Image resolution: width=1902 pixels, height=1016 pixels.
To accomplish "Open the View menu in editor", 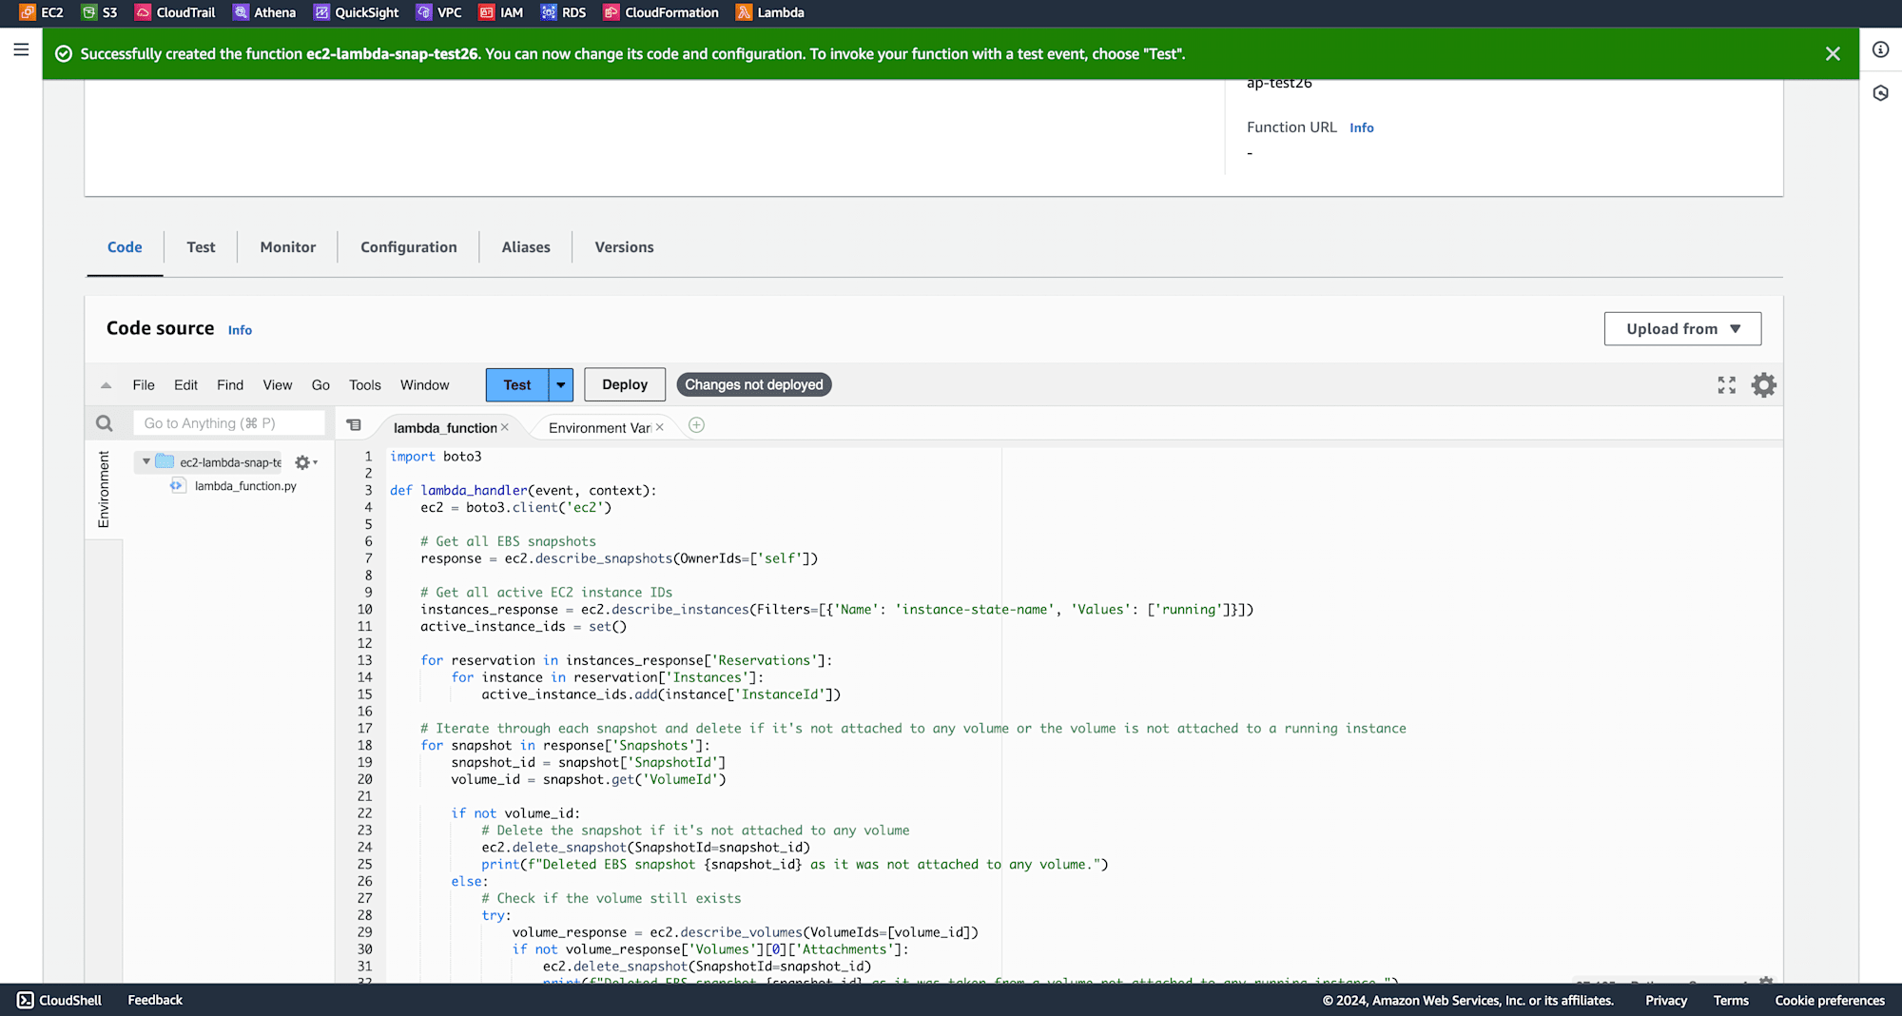I will pyautogui.click(x=278, y=385).
